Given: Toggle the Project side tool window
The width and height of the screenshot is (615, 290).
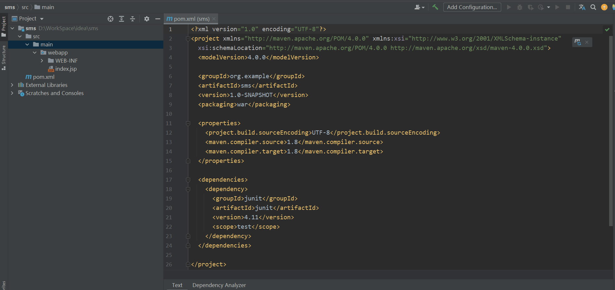Looking at the screenshot, I should [x=4, y=26].
